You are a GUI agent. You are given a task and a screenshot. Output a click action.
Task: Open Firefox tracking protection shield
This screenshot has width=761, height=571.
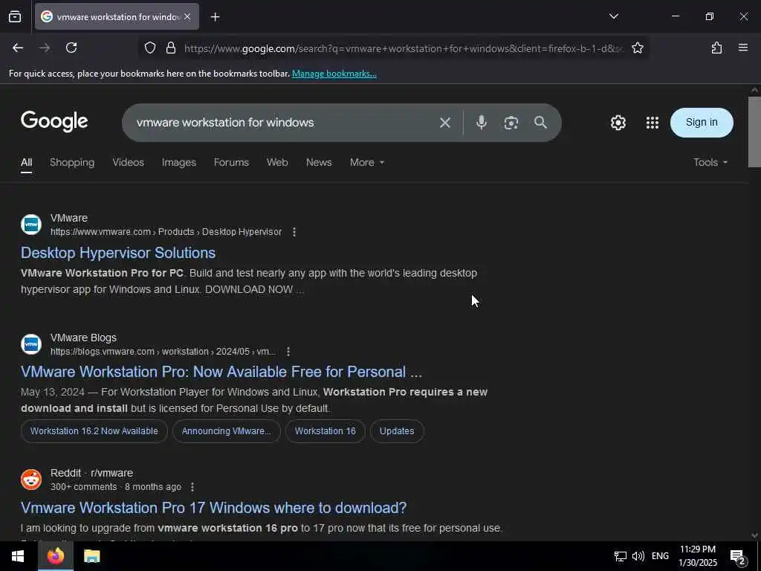click(150, 48)
